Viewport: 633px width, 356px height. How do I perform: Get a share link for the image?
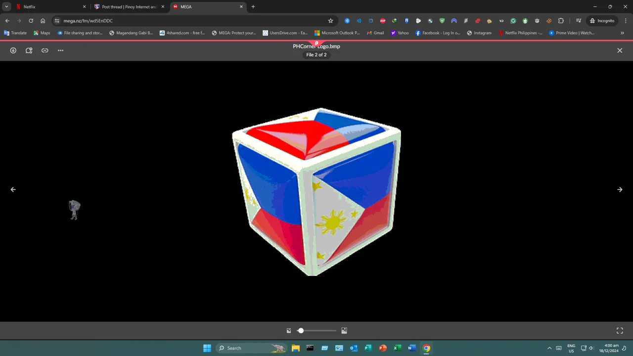coord(45,50)
